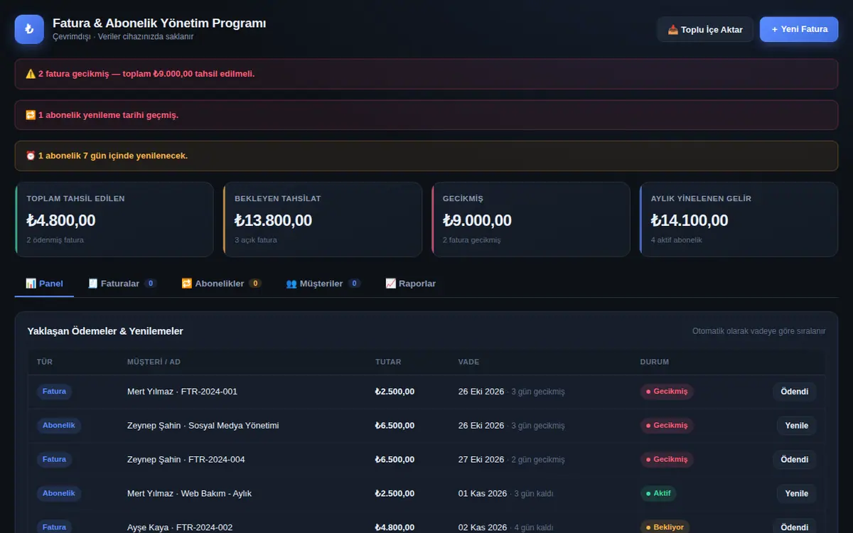Click the ₺4.800,00 amount for FTR-2024-002

click(395, 527)
